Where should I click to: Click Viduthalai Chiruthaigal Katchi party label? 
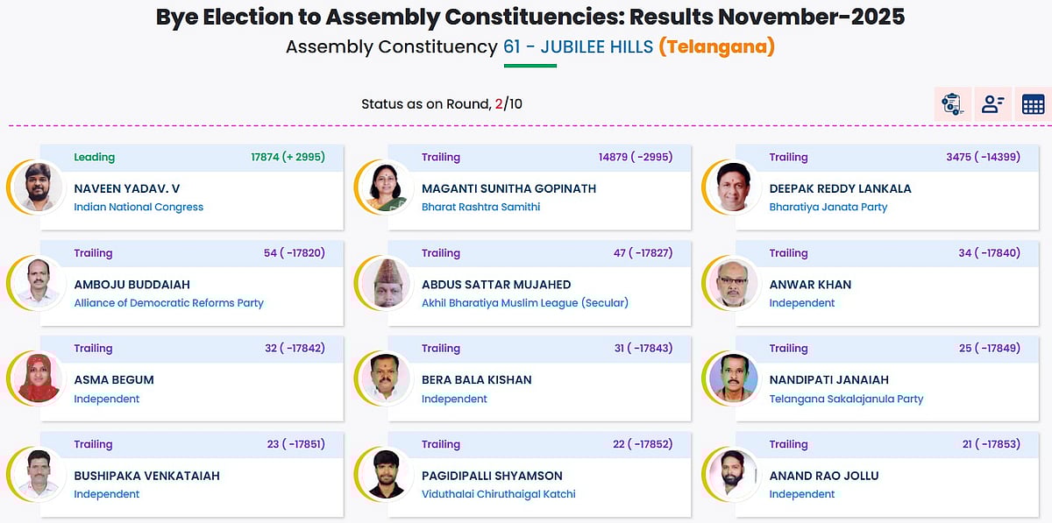498,494
